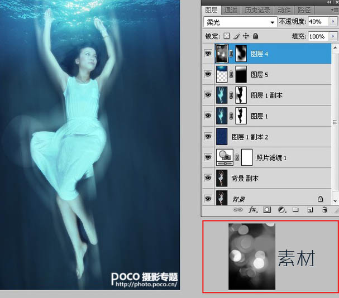Open the 动作 tab
Viewport: 339px width, 298px height.
click(284, 10)
